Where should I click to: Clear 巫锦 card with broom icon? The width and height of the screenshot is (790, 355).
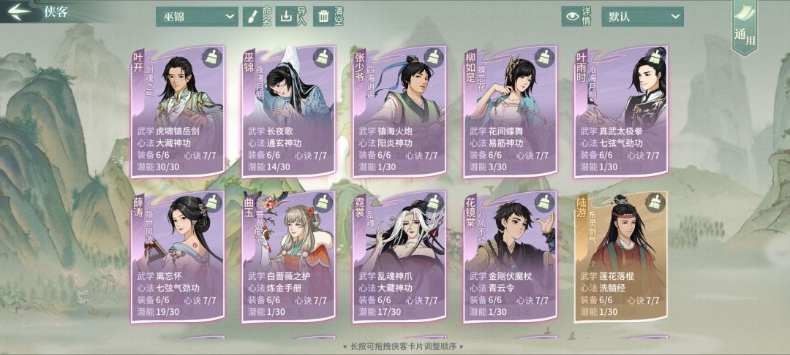[x=323, y=58]
